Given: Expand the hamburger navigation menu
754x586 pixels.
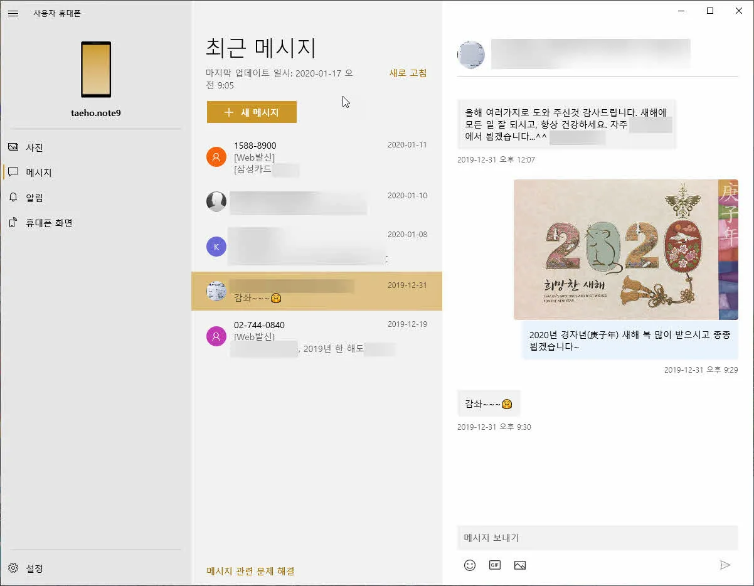Looking at the screenshot, I should click(13, 13).
